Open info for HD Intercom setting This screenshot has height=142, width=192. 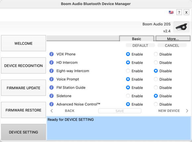51,63
